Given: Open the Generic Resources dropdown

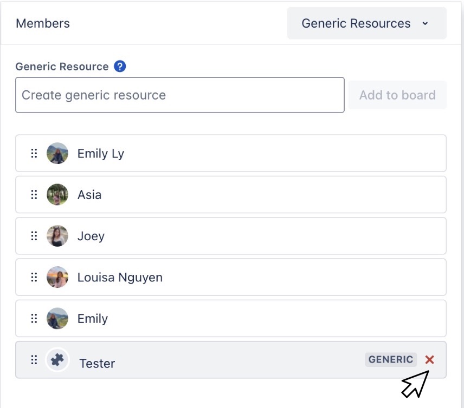Looking at the screenshot, I should 366,23.
